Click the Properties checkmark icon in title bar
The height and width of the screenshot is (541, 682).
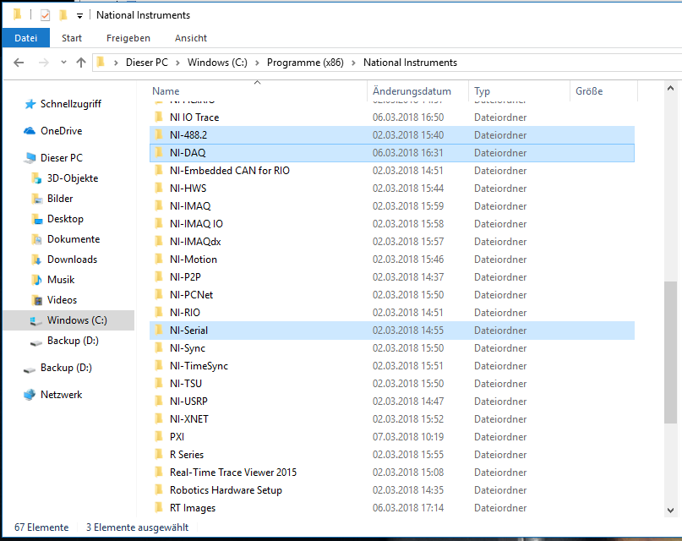coord(45,15)
